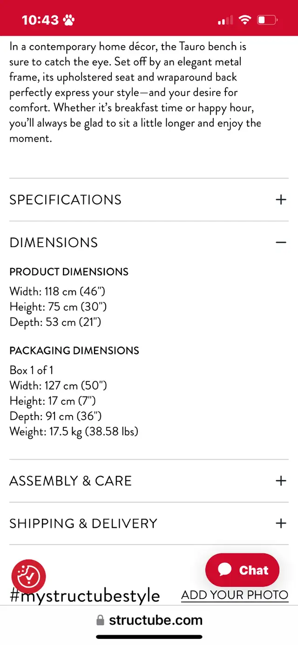Tap the plus icon beside Assembly & Care
The width and height of the screenshot is (298, 645).
tap(281, 481)
